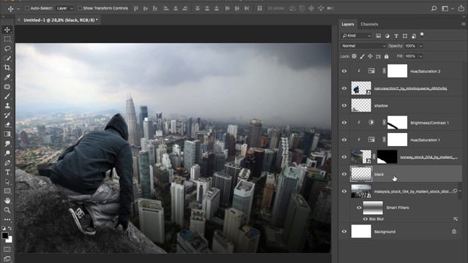The width and height of the screenshot is (468, 263).
Task: Select the Move tool in toolbar
Action: 7,29
